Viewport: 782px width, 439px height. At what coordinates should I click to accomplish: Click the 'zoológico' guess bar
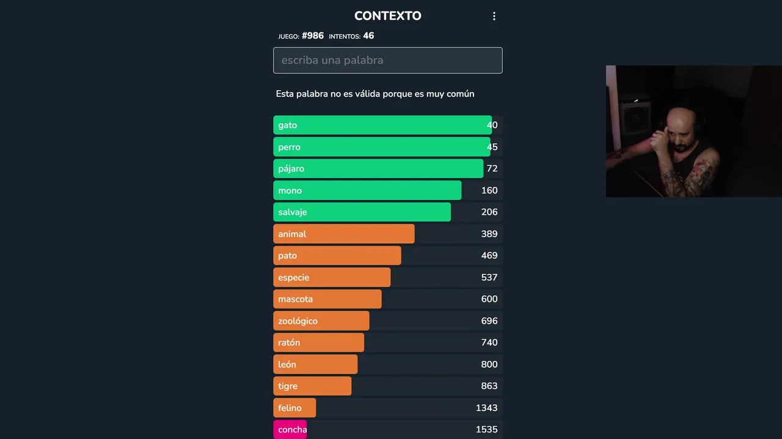point(321,321)
